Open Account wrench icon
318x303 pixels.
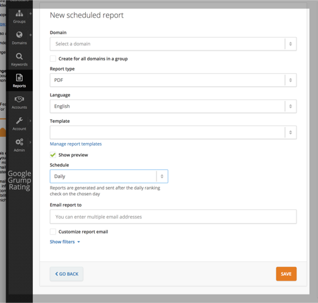19,120
